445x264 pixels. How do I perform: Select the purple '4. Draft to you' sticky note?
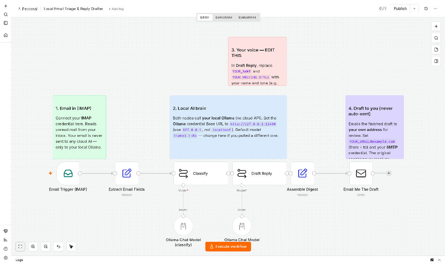375,127
